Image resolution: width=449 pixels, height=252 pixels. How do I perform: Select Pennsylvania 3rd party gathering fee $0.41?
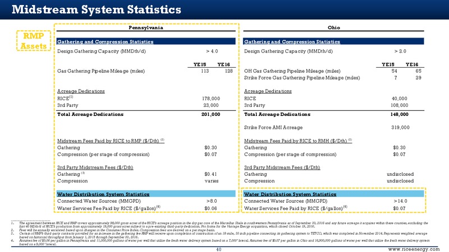click(210, 174)
